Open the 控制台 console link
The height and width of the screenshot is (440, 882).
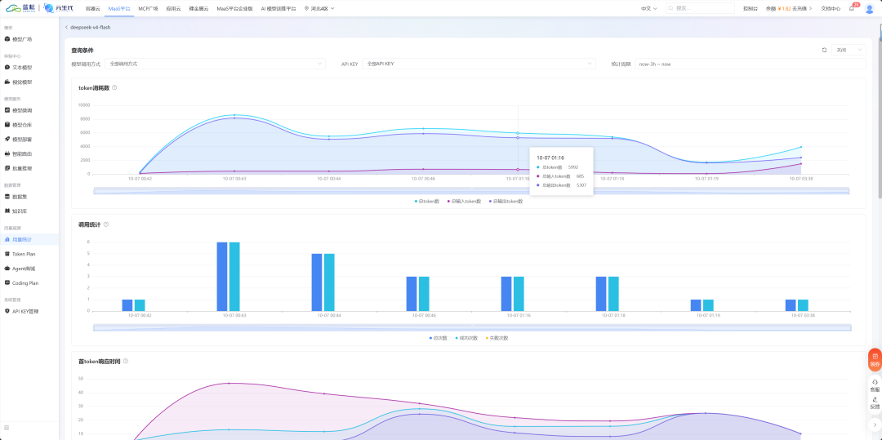coord(750,8)
